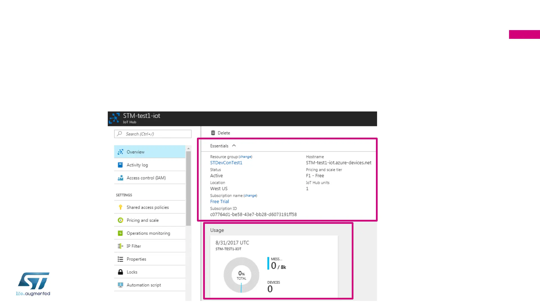Click the Subscription ID value
Image resolution: width=540 pixels, height=304 pixels.
(x=253, y=214)
